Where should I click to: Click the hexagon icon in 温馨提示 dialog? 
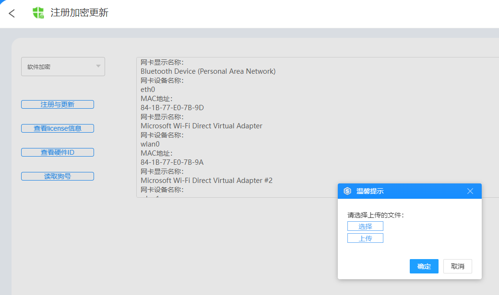(x=347, y=191)
